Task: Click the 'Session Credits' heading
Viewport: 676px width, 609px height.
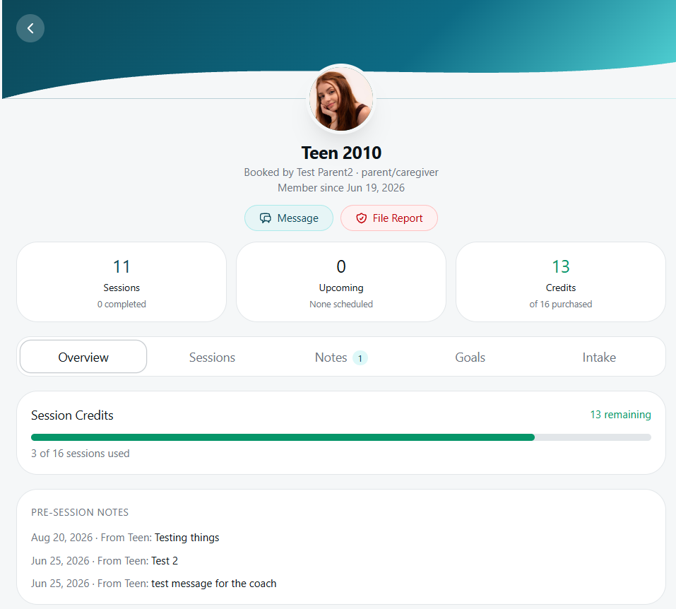Action: coord(73,415)
